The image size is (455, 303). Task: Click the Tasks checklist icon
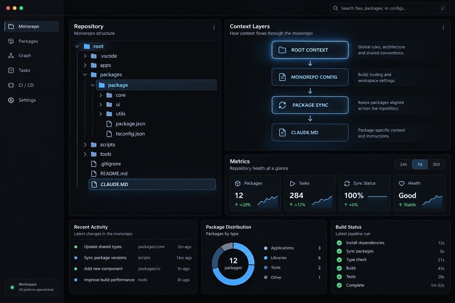11,70
